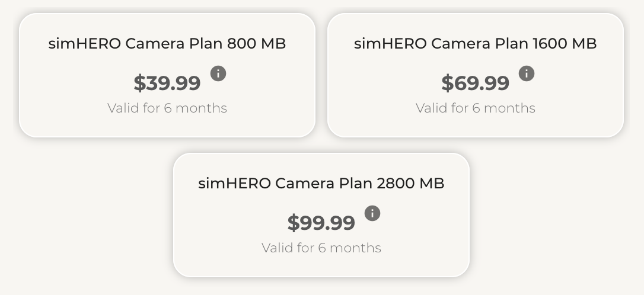644x295 pixels.
Task: Click the $69.99 price text
Action: tap(476, 83)
